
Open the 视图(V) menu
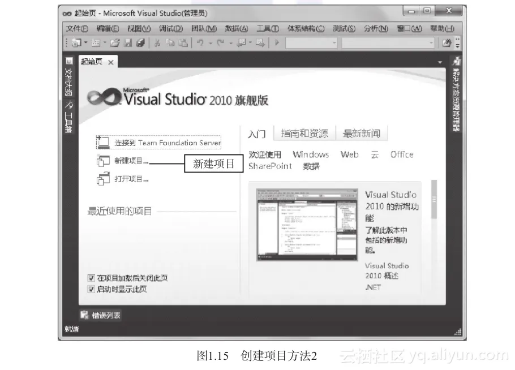coord(139,28)
